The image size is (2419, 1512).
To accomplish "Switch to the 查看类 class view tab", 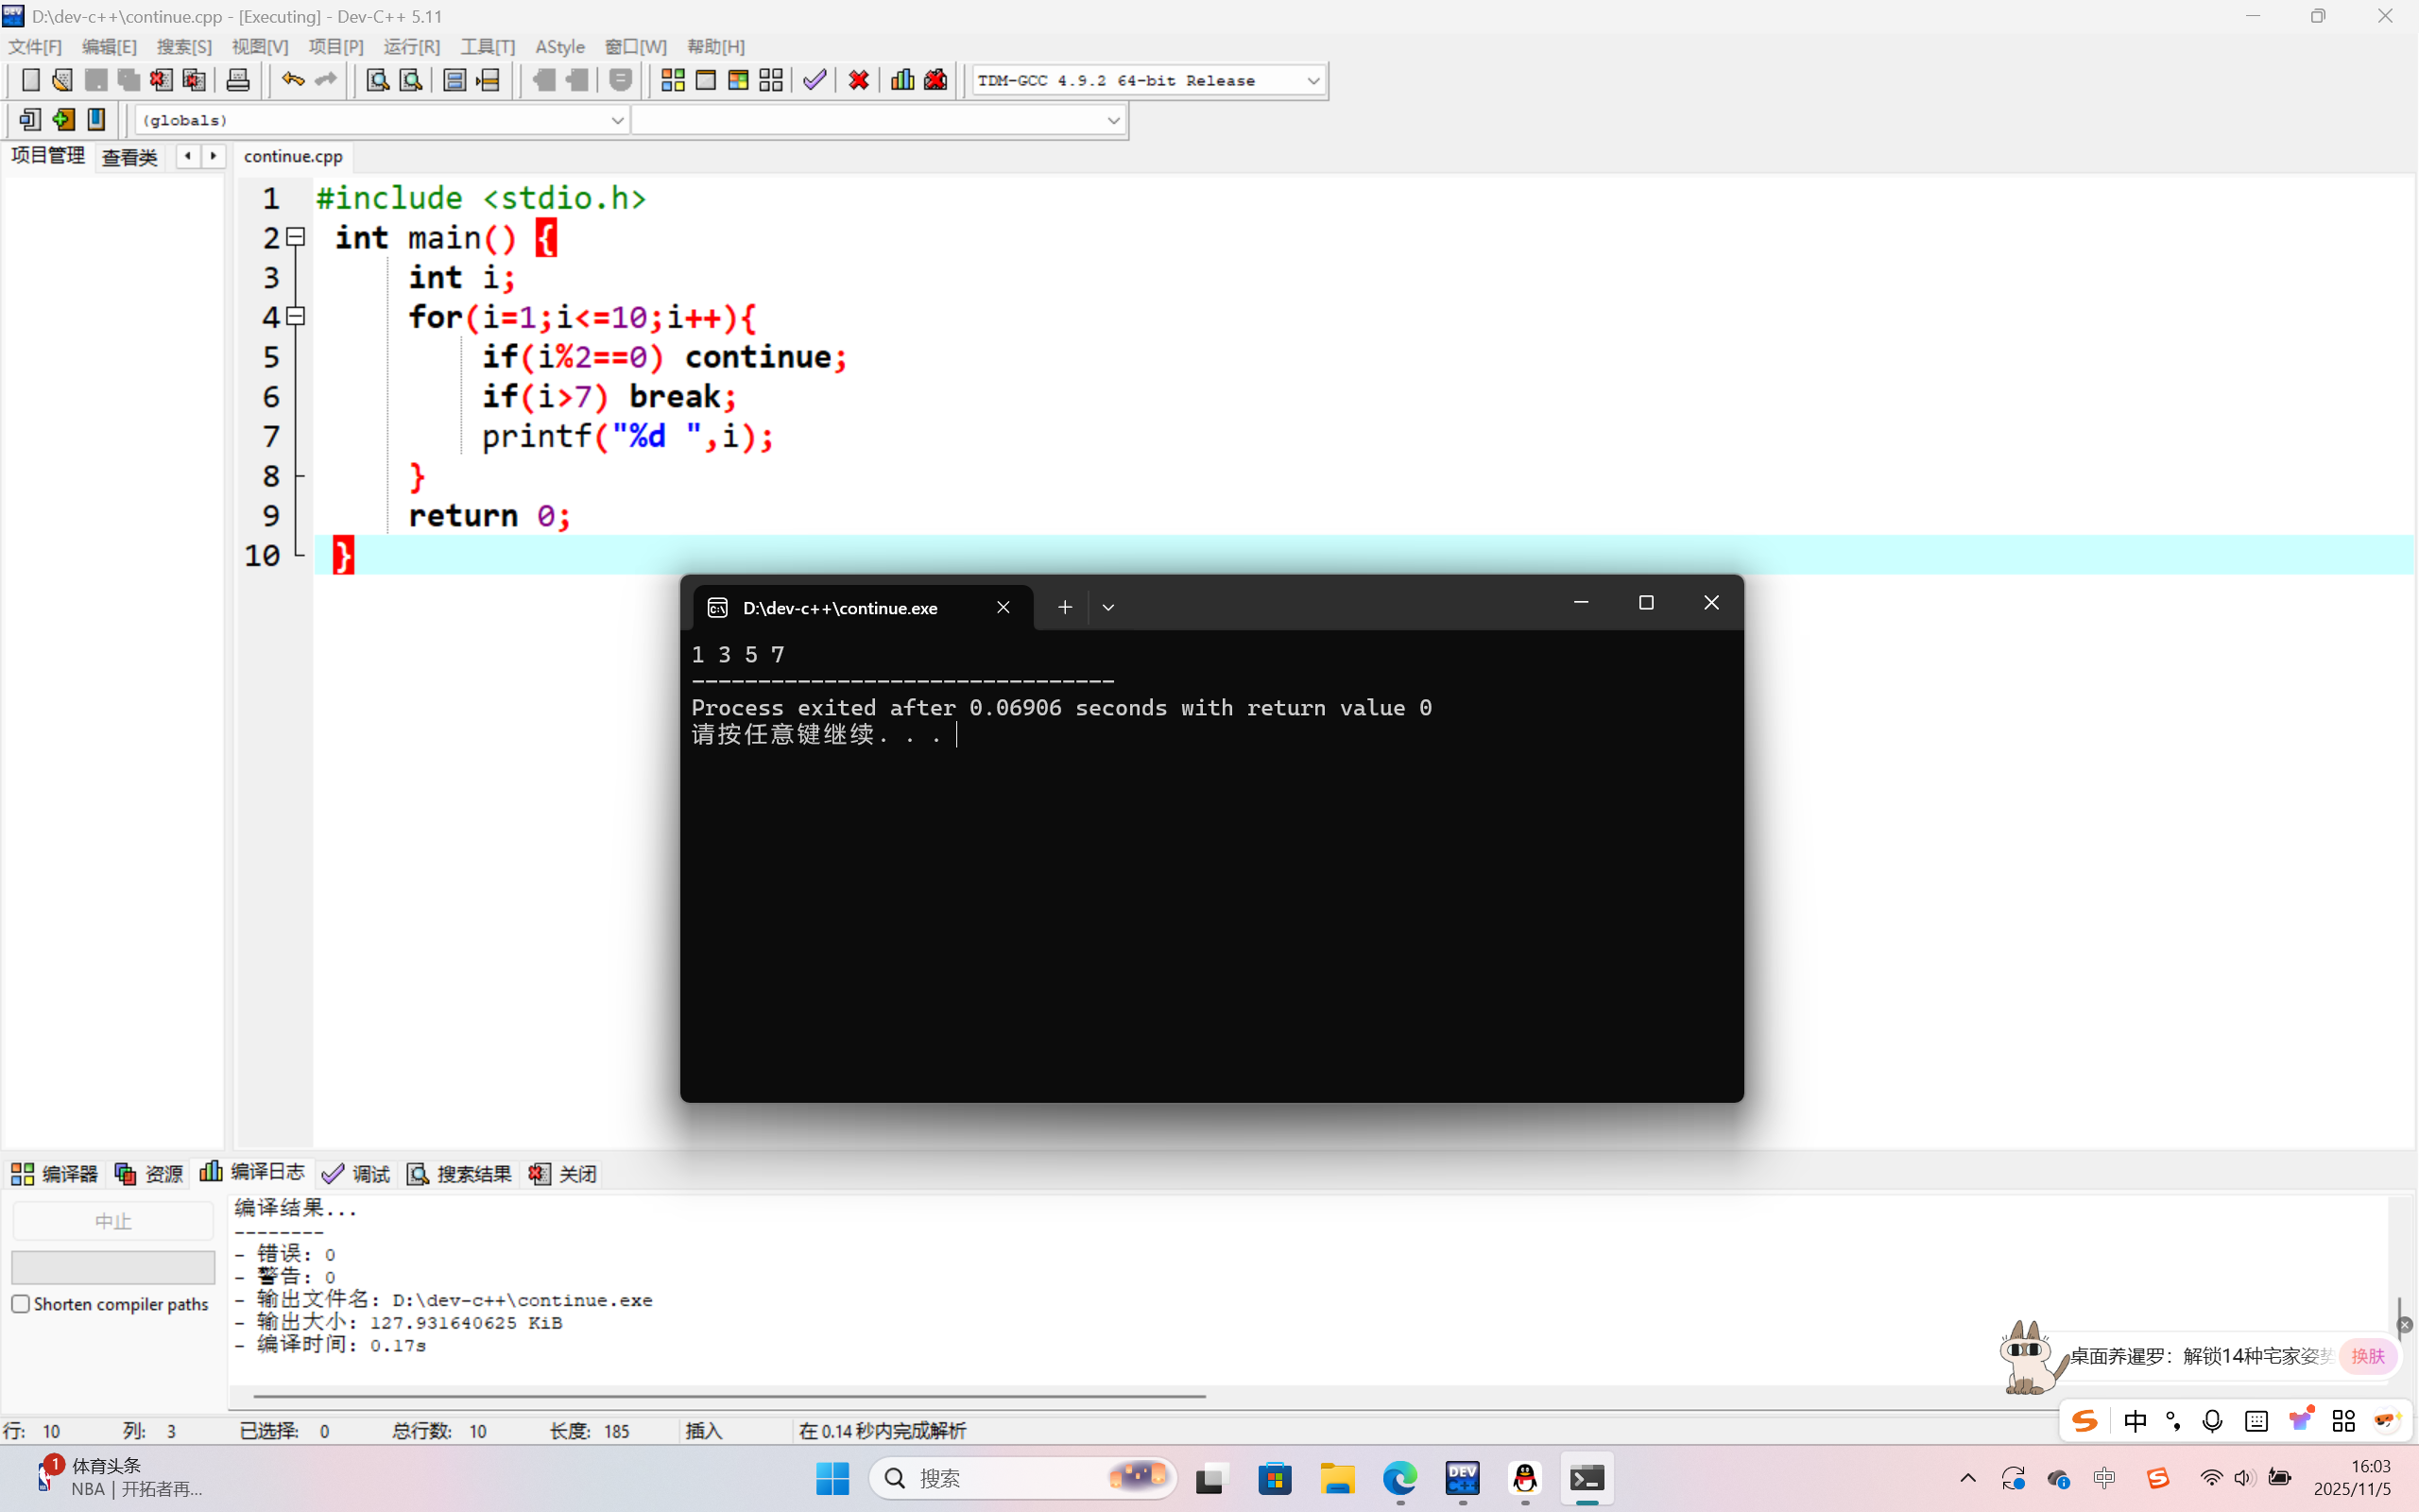I will point(130,157).
